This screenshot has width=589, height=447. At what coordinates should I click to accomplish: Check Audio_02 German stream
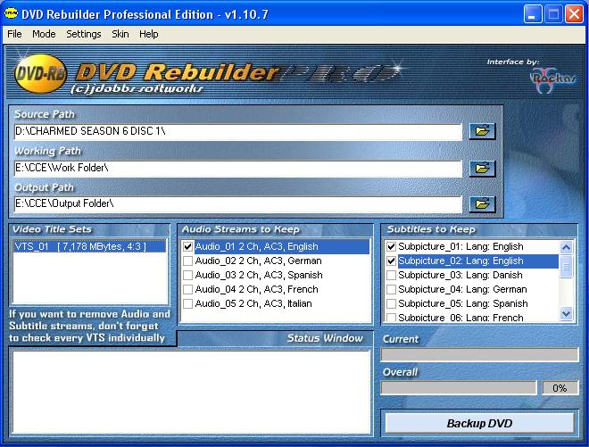(187, 261)
